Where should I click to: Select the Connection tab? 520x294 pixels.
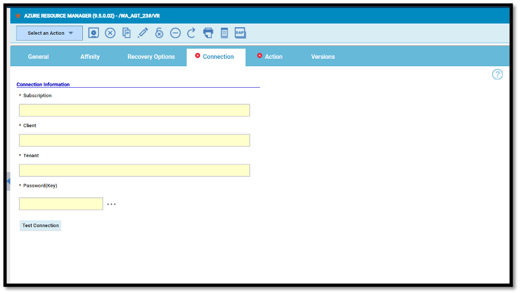tap(216, 57)
